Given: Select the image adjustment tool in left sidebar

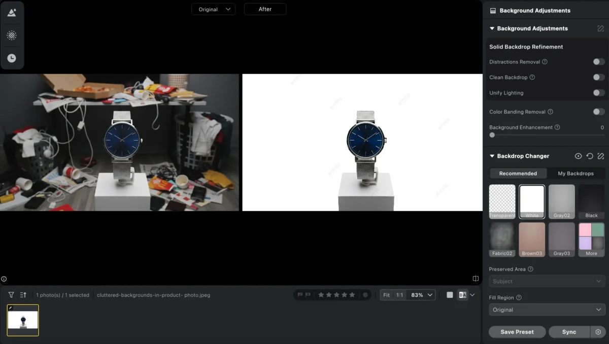Looking at the screenshot, I should point(12,12).
